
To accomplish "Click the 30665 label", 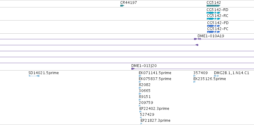I will 145,91.
